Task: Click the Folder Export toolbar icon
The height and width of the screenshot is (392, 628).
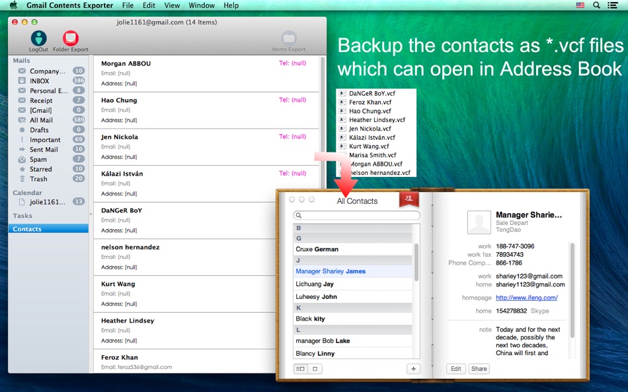Action: point(71,41)
